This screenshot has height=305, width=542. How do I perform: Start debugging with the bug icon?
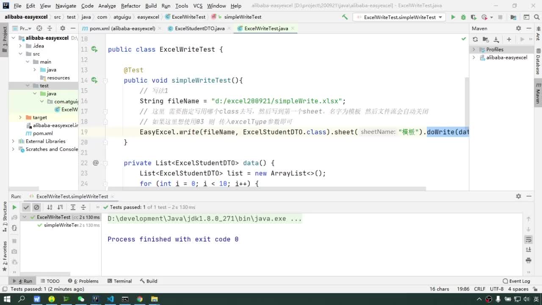[463, 17]
